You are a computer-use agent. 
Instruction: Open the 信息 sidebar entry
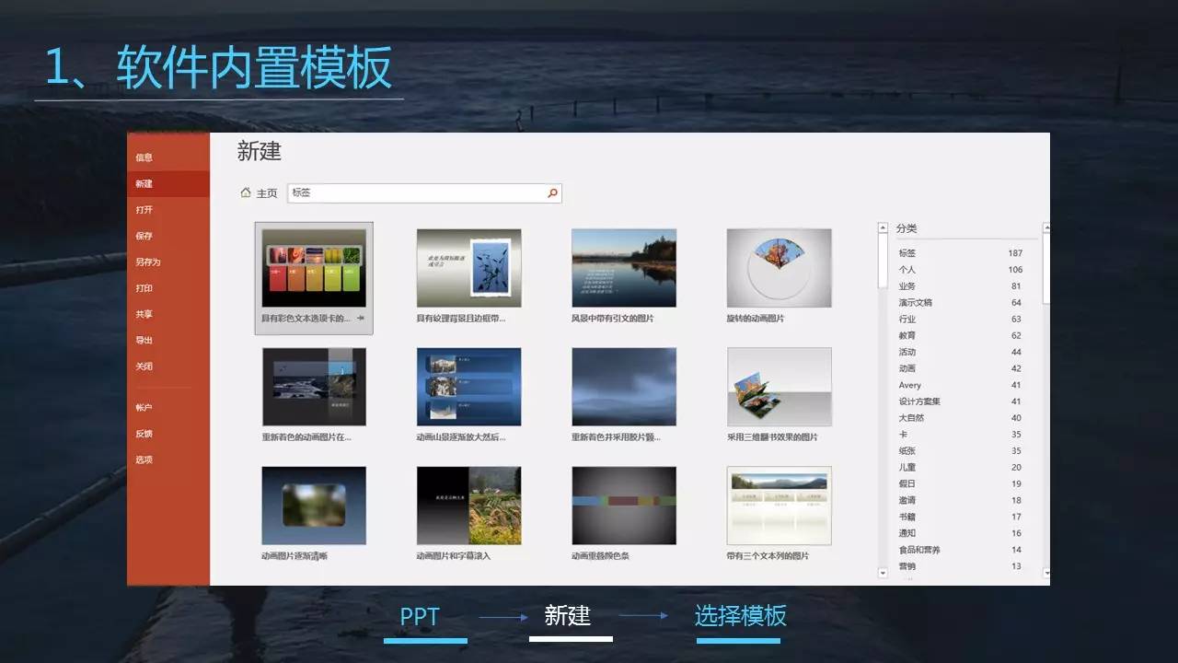click(147, 157)
